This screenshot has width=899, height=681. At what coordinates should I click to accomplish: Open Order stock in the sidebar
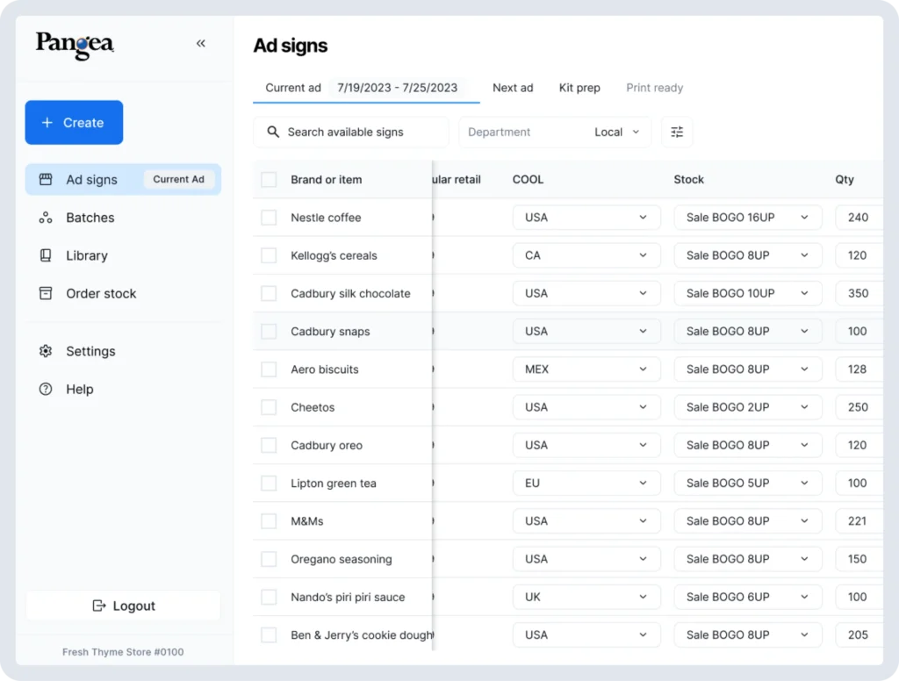coord(123,293)
